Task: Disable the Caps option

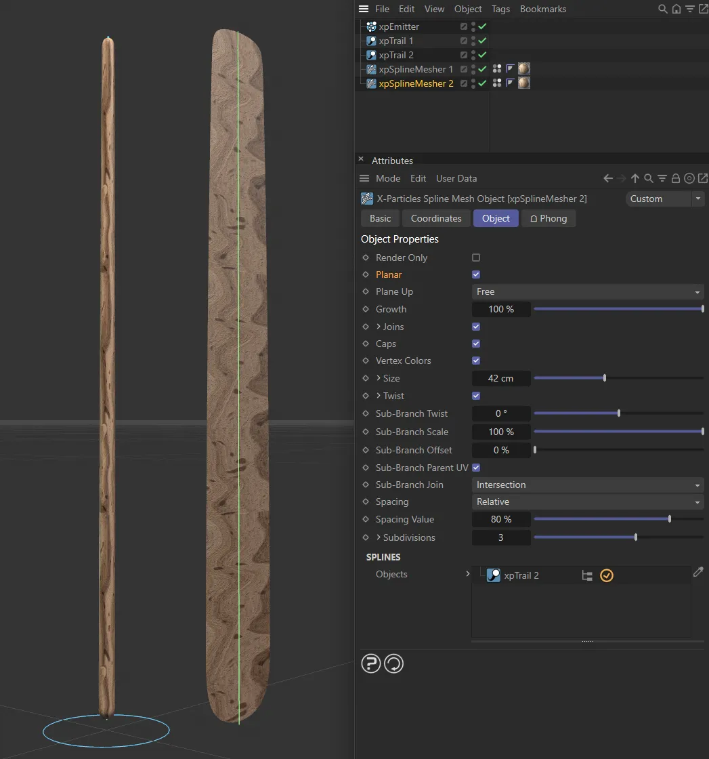Action: point(476,344)
